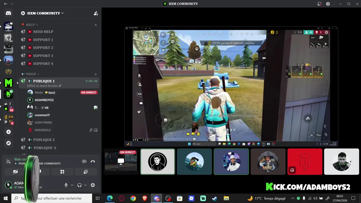Go back with title bar arrow
This screenshot has height=203, width=361.
[5, 4]
